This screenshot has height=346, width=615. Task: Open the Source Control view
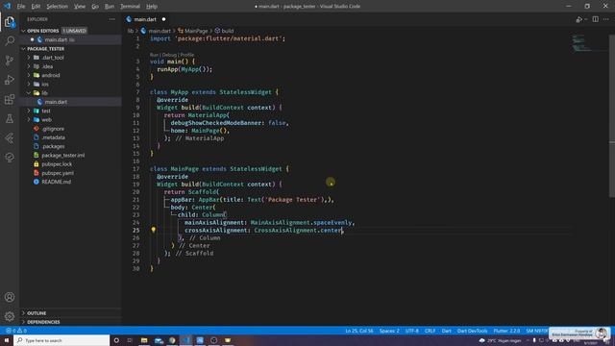tap(10, 60)
